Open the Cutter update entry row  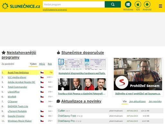coord(110,111)
